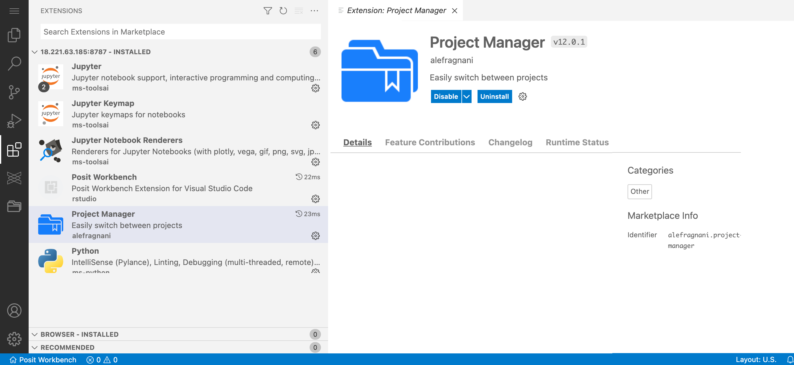The height and width of the screenshot is (365, 794).
Task: Select the Jupyter Notebook Renderers row
Action: (178, 151)
